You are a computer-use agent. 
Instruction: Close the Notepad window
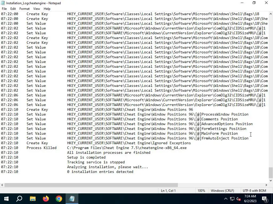(266, 3)
